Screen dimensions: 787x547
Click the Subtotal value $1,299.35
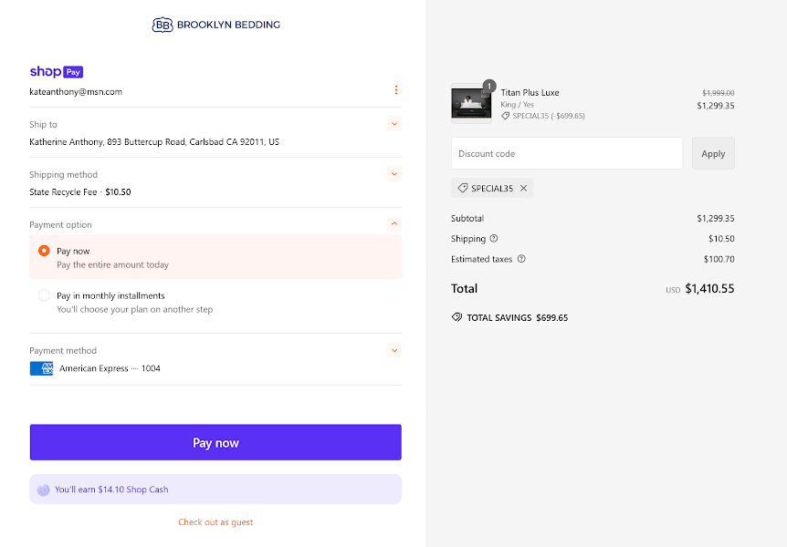tap(716, 219)
